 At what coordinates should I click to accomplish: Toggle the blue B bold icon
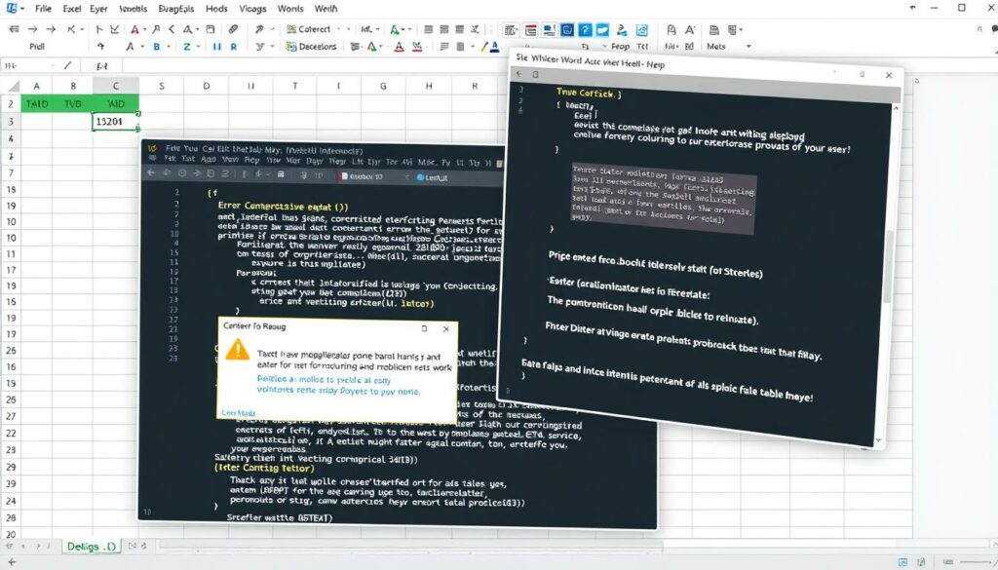click(157, 47)
